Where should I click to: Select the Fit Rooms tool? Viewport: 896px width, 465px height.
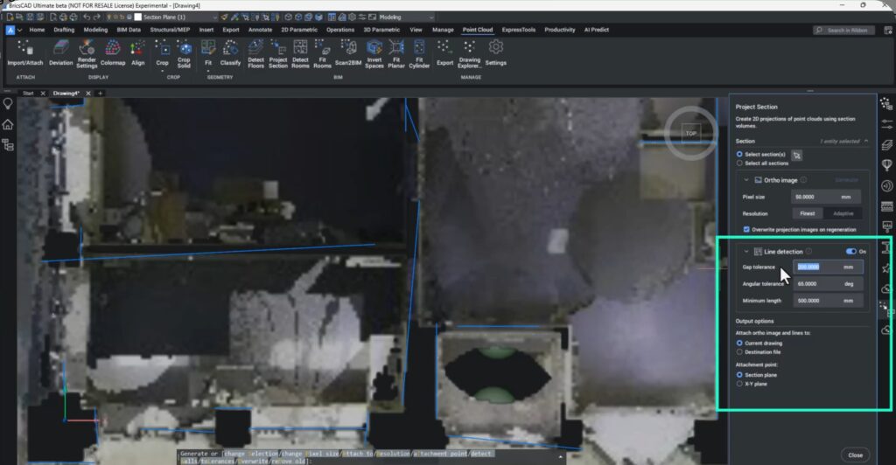pyautogui.click(x=322, y=53)
